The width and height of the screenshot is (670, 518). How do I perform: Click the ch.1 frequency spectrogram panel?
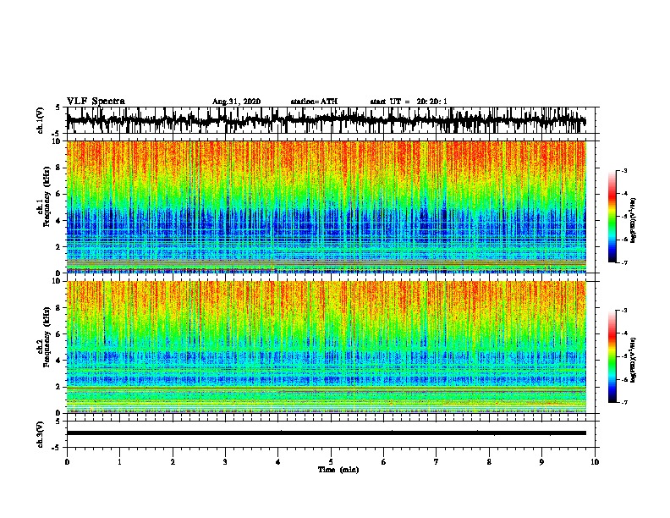327,207
